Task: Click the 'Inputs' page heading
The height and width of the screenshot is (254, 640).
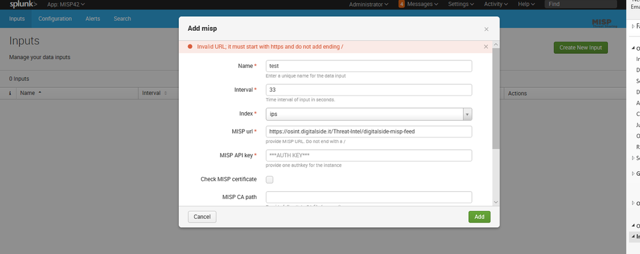Action: point(24,41)
